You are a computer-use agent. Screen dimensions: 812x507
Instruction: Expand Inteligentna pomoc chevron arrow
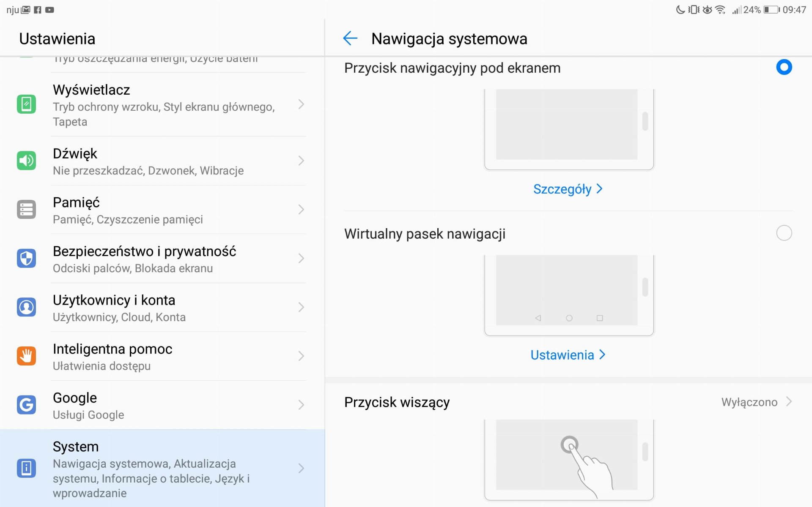click(301, 356)
